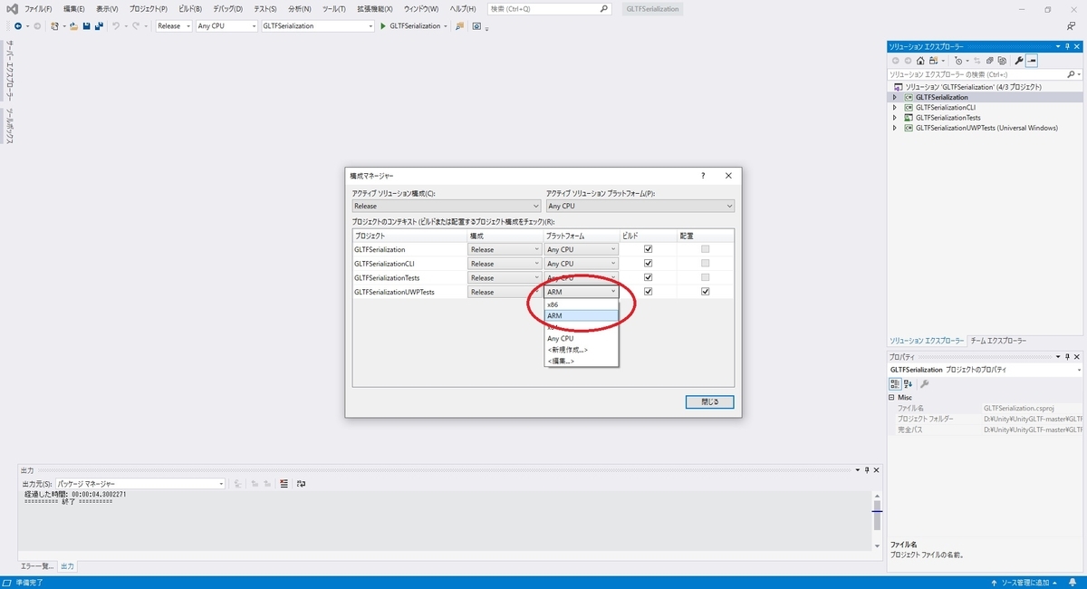
Task: Click the find in files toolbar icon
Action: 459,25
